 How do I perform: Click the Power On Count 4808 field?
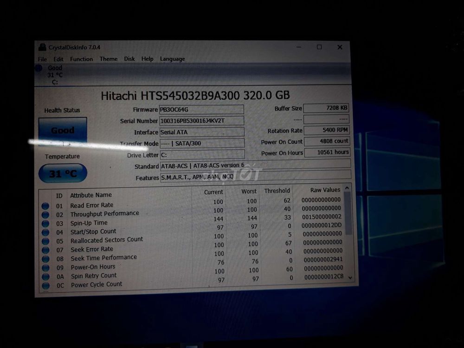pyautogui.click(x=327, y=141)
